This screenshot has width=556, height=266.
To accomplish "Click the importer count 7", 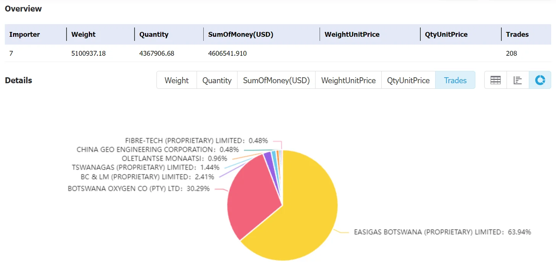I will click(x=11, y=53).
